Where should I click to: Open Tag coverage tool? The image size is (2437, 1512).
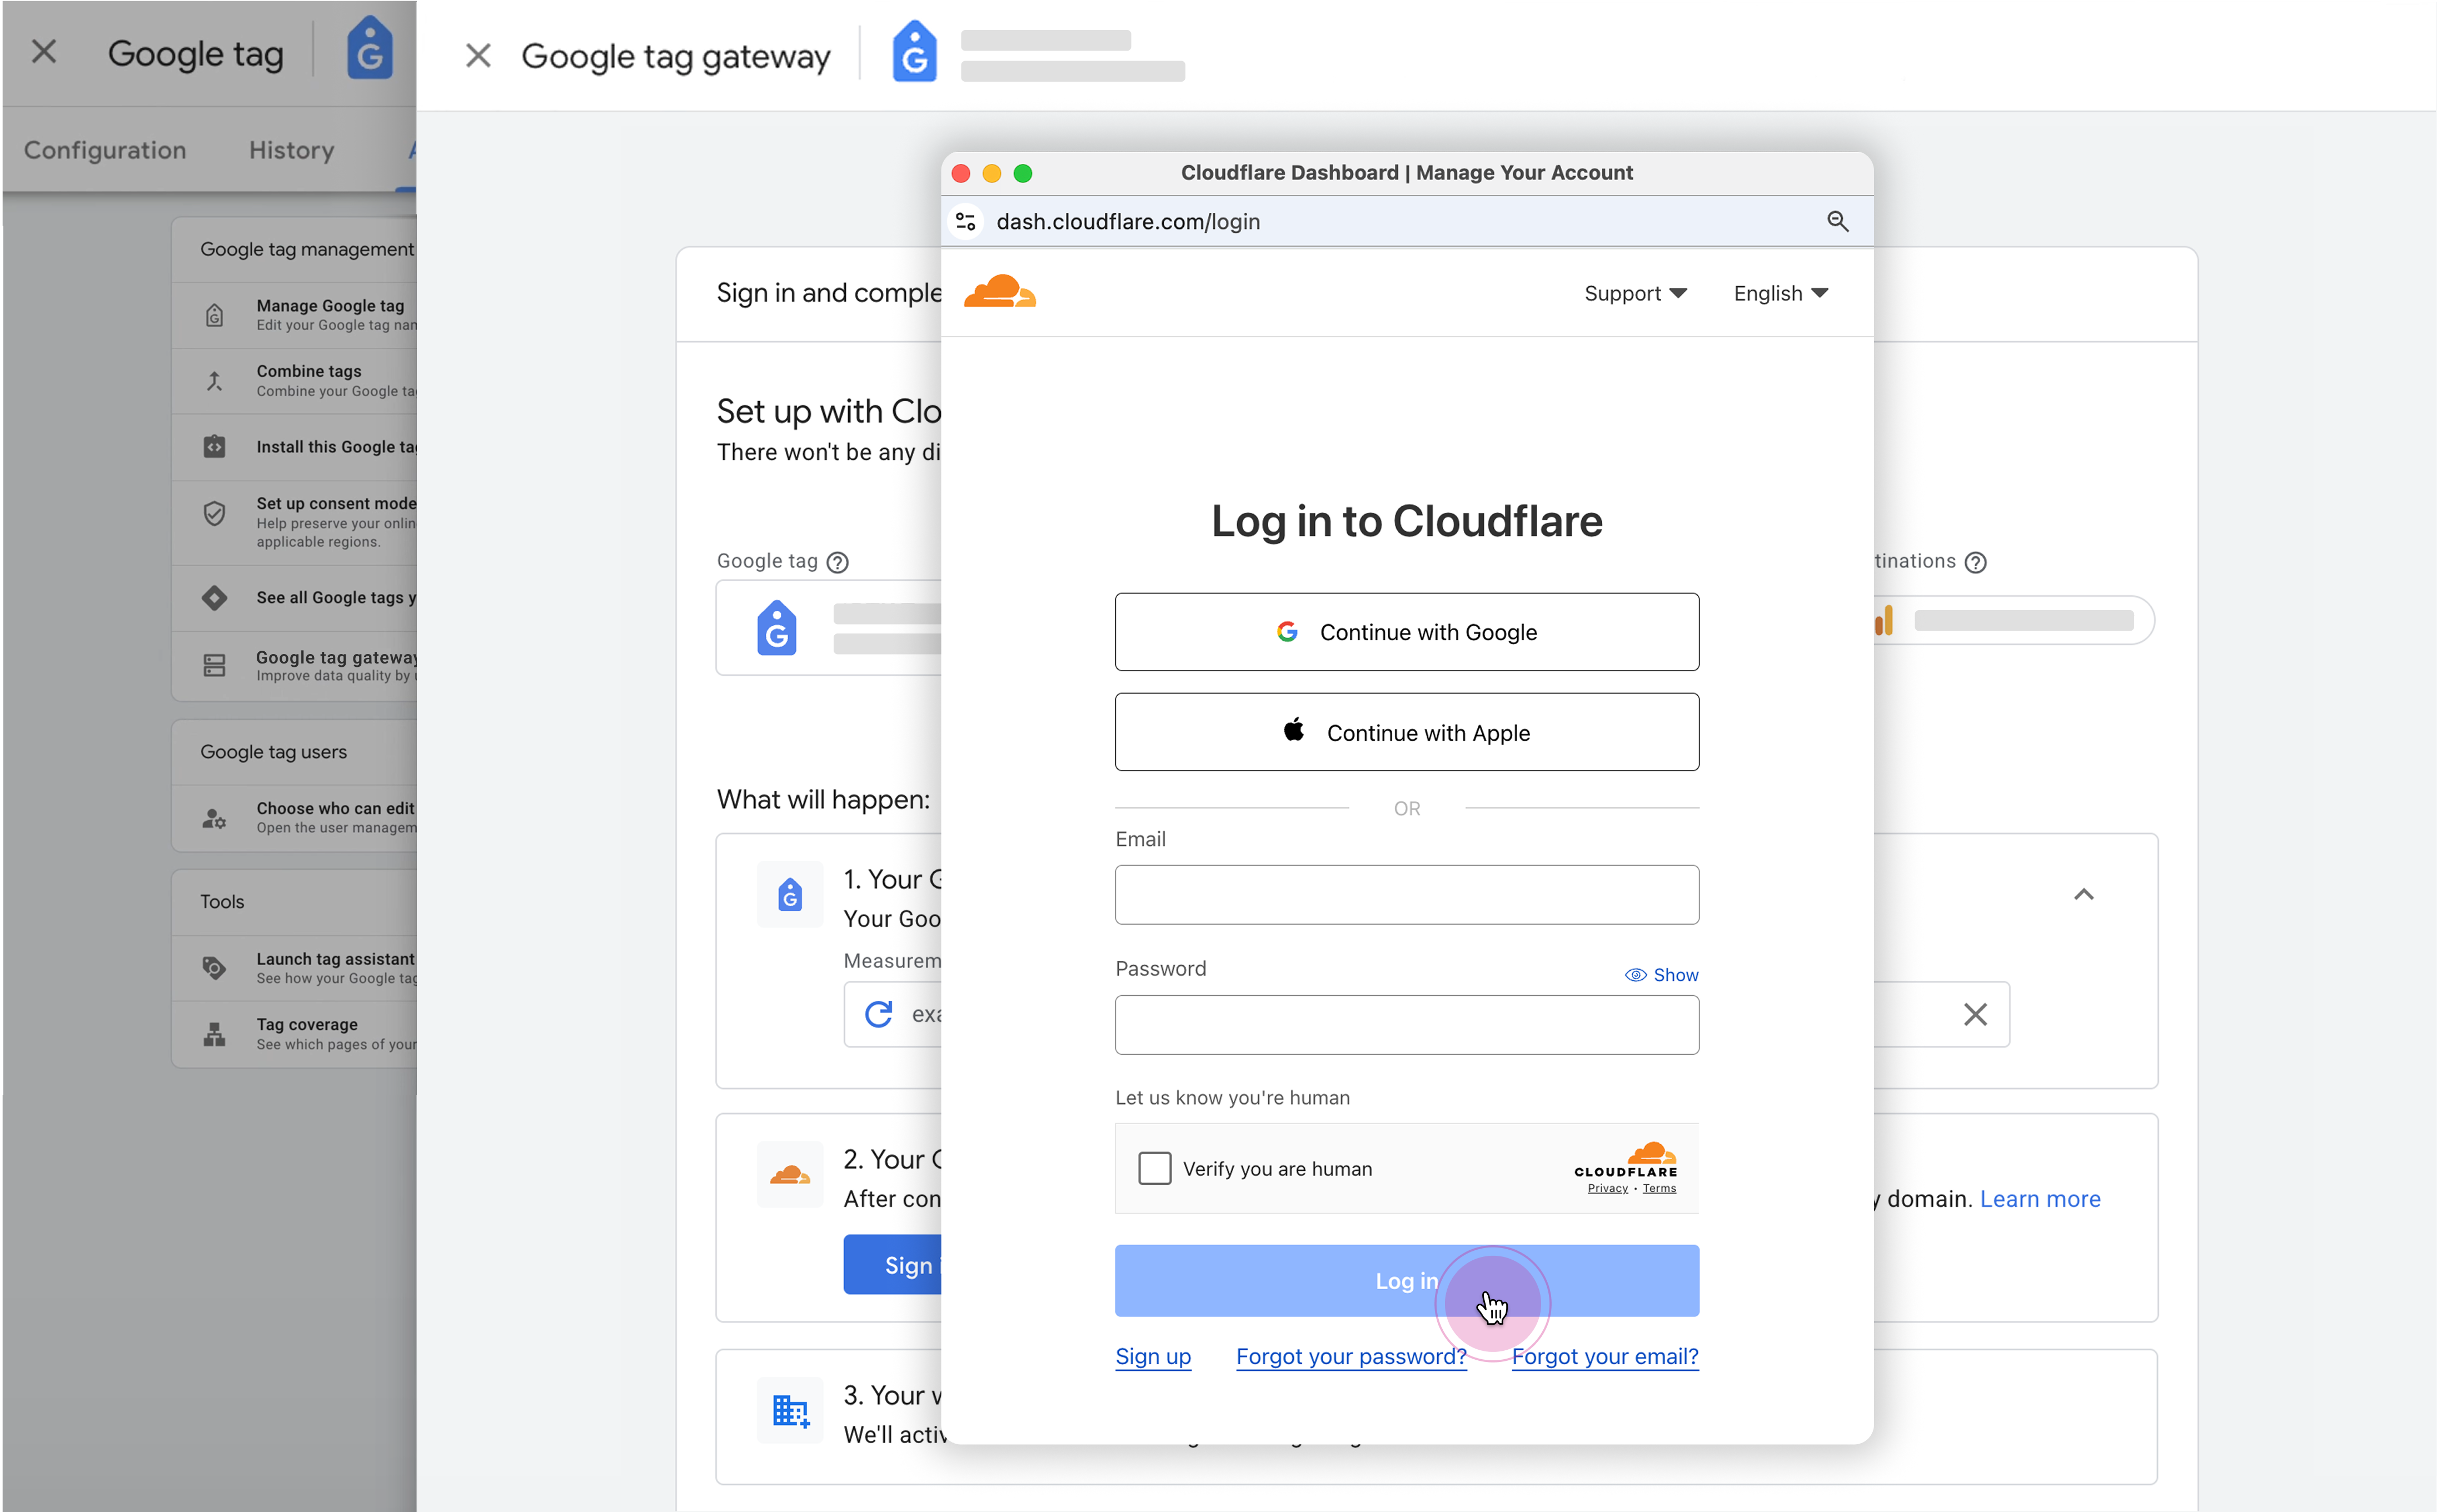pos(294,1034)
